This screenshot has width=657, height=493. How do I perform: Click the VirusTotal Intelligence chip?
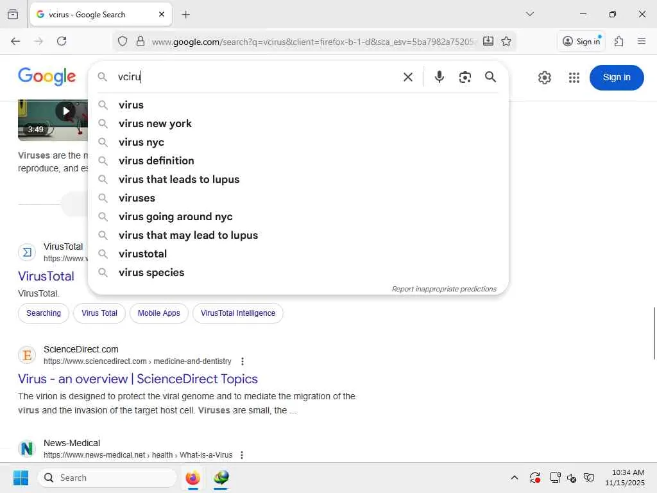pos(238,313)
